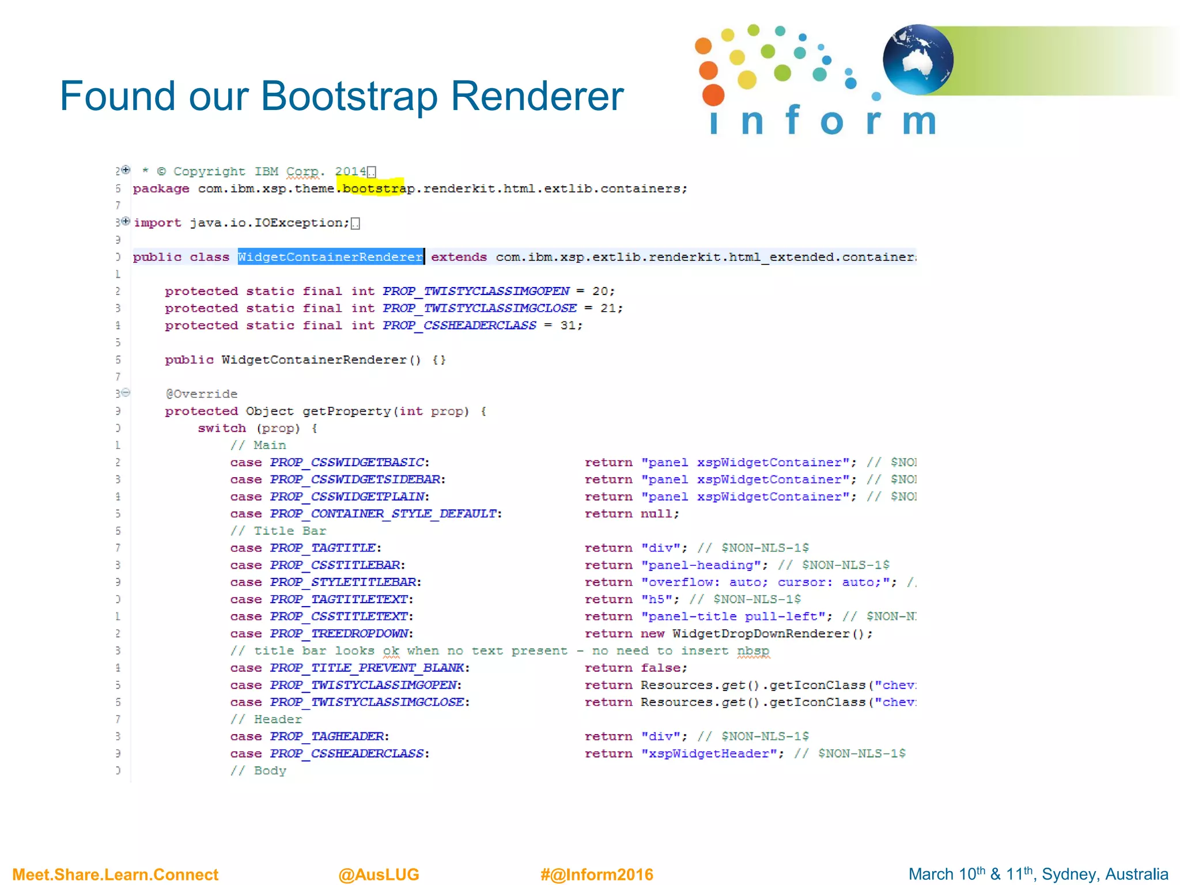The width and height of the screenshot is (1180, 885).
Task: Click case PROP_CSSTITLETEXT
Action: pyautogui.click(x=322, y=617)
